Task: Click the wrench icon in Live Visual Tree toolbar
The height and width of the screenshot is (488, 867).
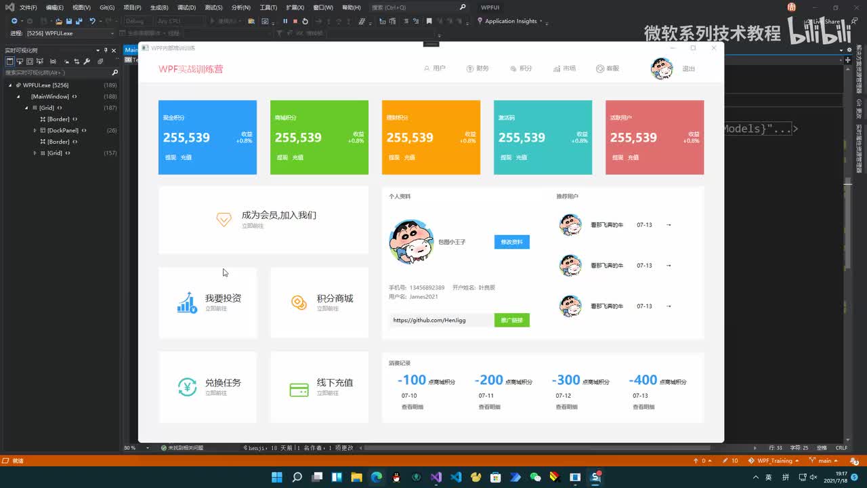Action: click(87, 61)
